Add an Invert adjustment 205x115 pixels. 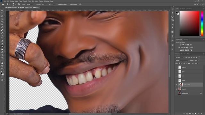click(x=181, y=50)
